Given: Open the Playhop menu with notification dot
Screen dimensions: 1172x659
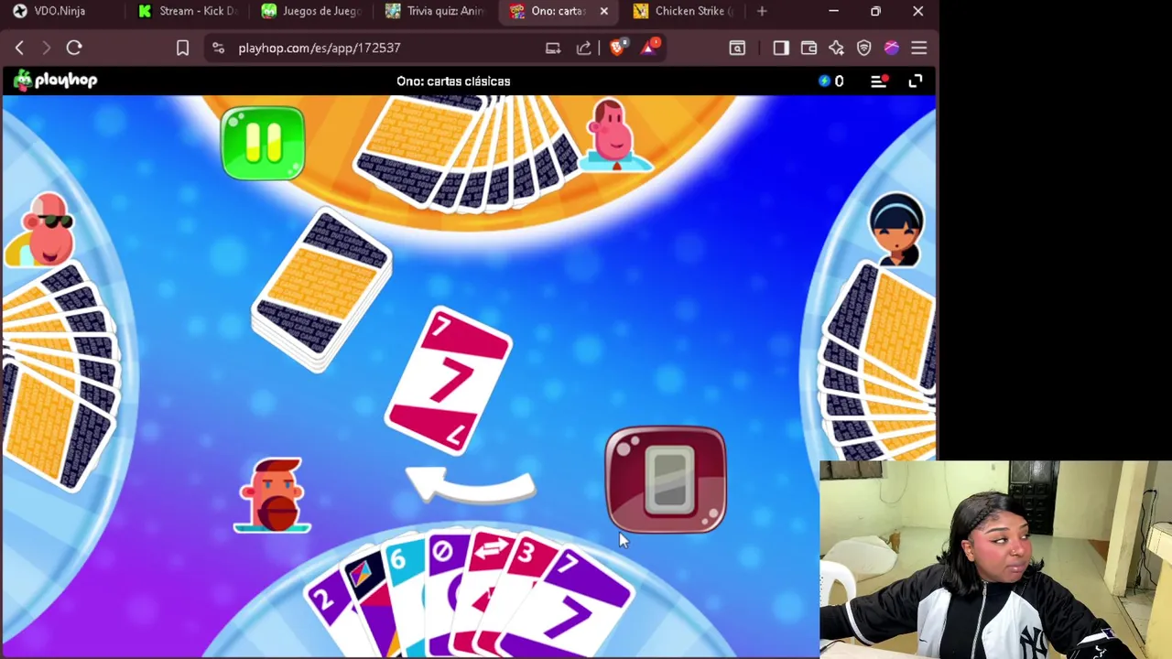Looking at the screenshot, I should coord(879,81).
